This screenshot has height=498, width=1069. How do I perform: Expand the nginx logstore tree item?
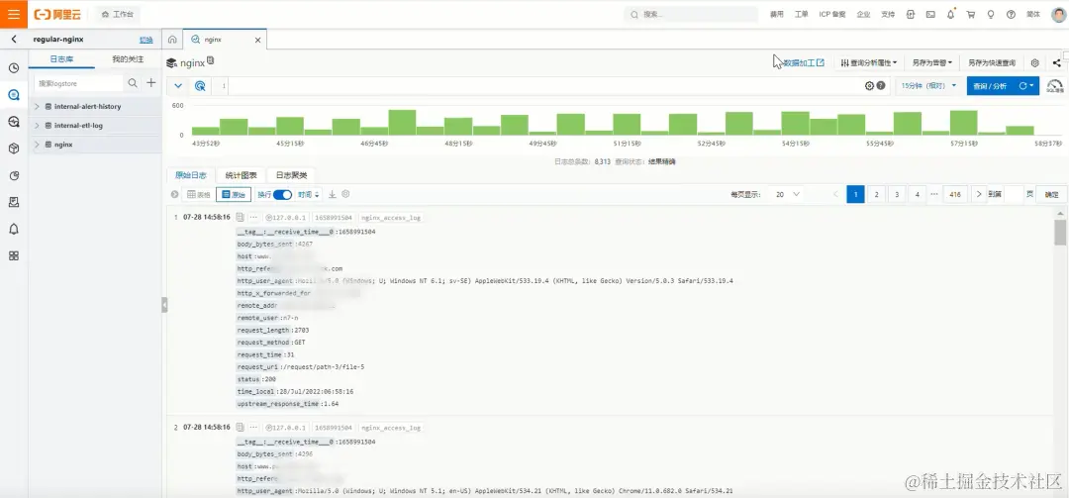(x=37, y=145)
